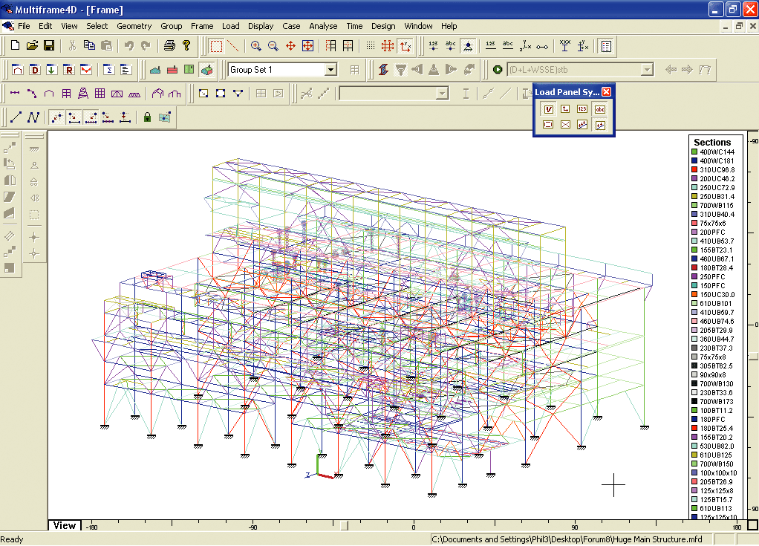Click the Open file folder icon
Screen dimensions: 759x546
pyautogui.click(x=32, y=46)
